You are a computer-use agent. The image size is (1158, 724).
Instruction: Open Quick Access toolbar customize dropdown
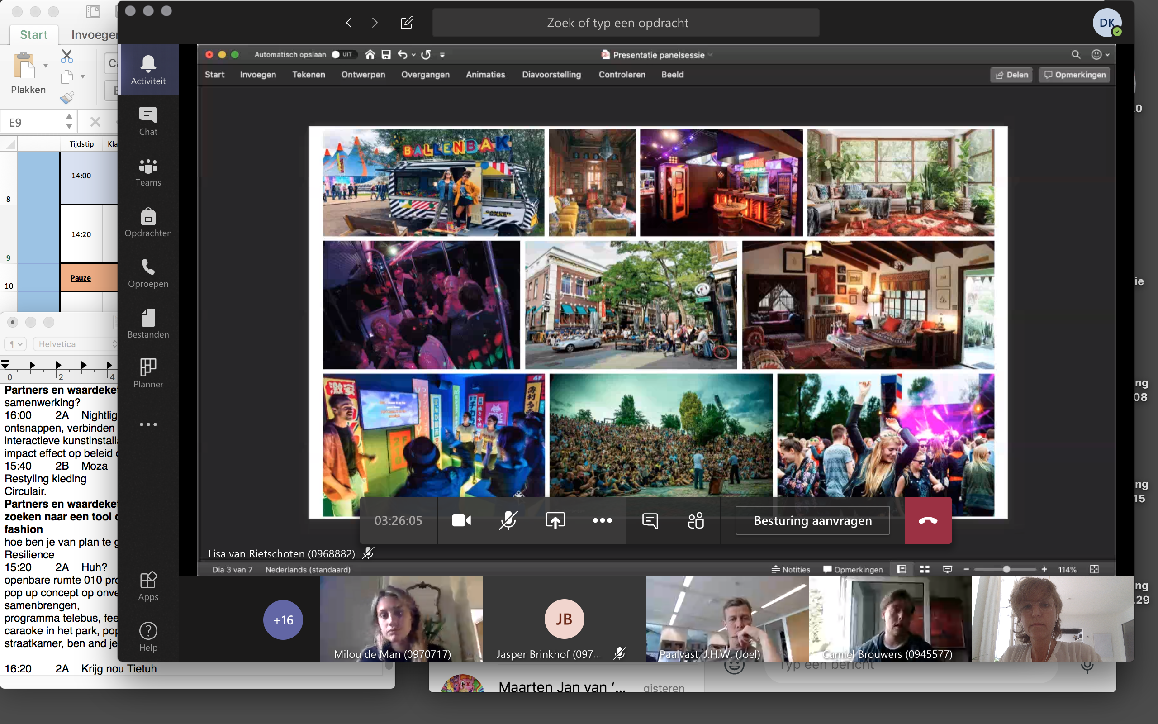pos(442,55)
